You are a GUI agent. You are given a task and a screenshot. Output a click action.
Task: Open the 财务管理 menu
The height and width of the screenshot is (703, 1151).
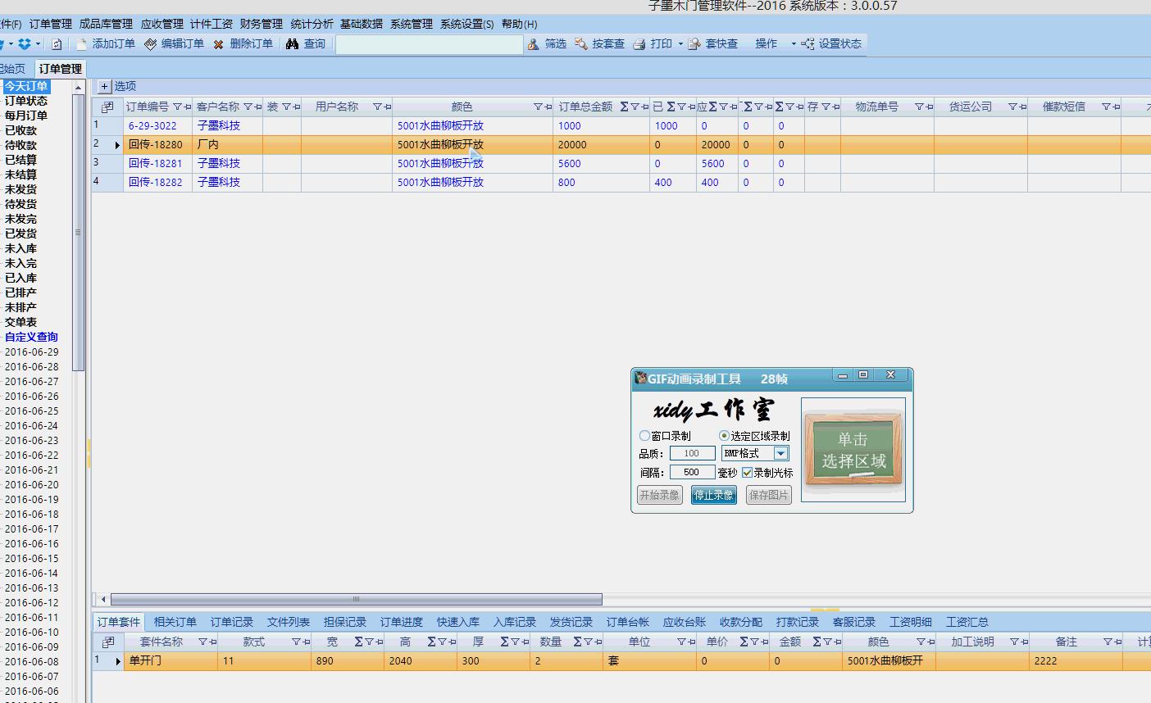coord(261,24)
